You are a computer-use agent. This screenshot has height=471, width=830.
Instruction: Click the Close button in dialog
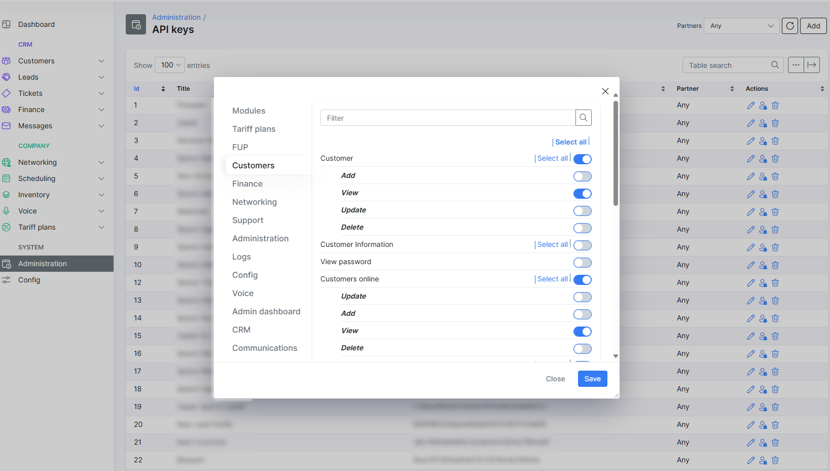pyautogui.click(x=555, y=379)
